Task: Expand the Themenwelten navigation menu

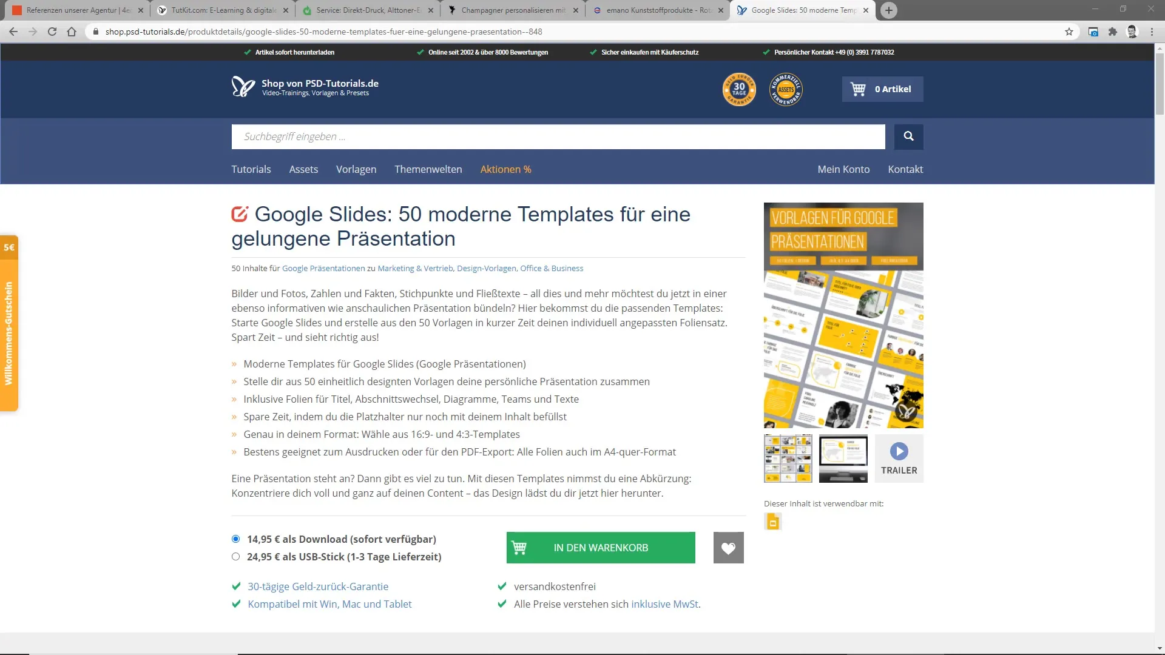Action: 428,169
